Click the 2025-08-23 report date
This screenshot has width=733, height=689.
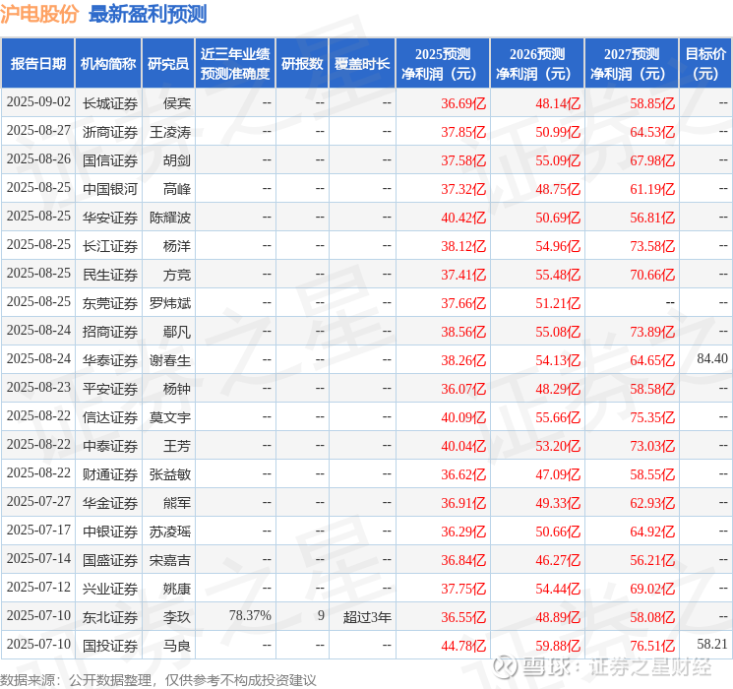click(38, 387)
